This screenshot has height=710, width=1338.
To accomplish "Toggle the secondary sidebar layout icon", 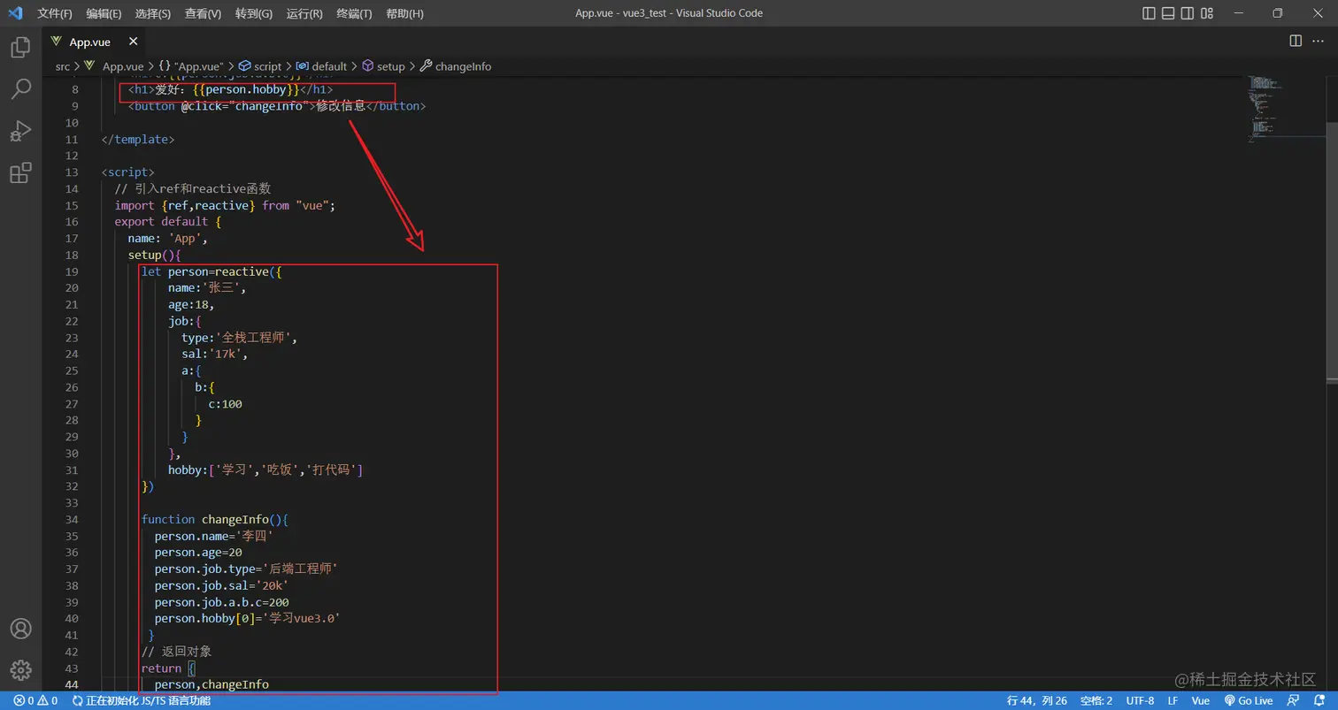I will coord(1188,13).
